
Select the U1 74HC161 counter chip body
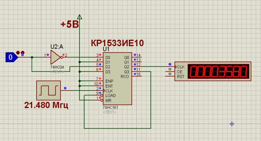pyautogui.click(x=117, y=78)
